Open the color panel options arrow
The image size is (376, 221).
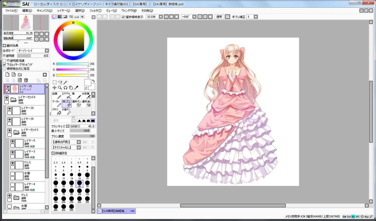click(x=93, y=17)
